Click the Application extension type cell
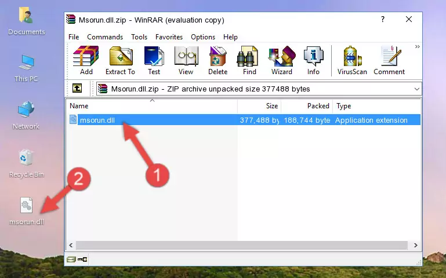 (x=371, y=120)
